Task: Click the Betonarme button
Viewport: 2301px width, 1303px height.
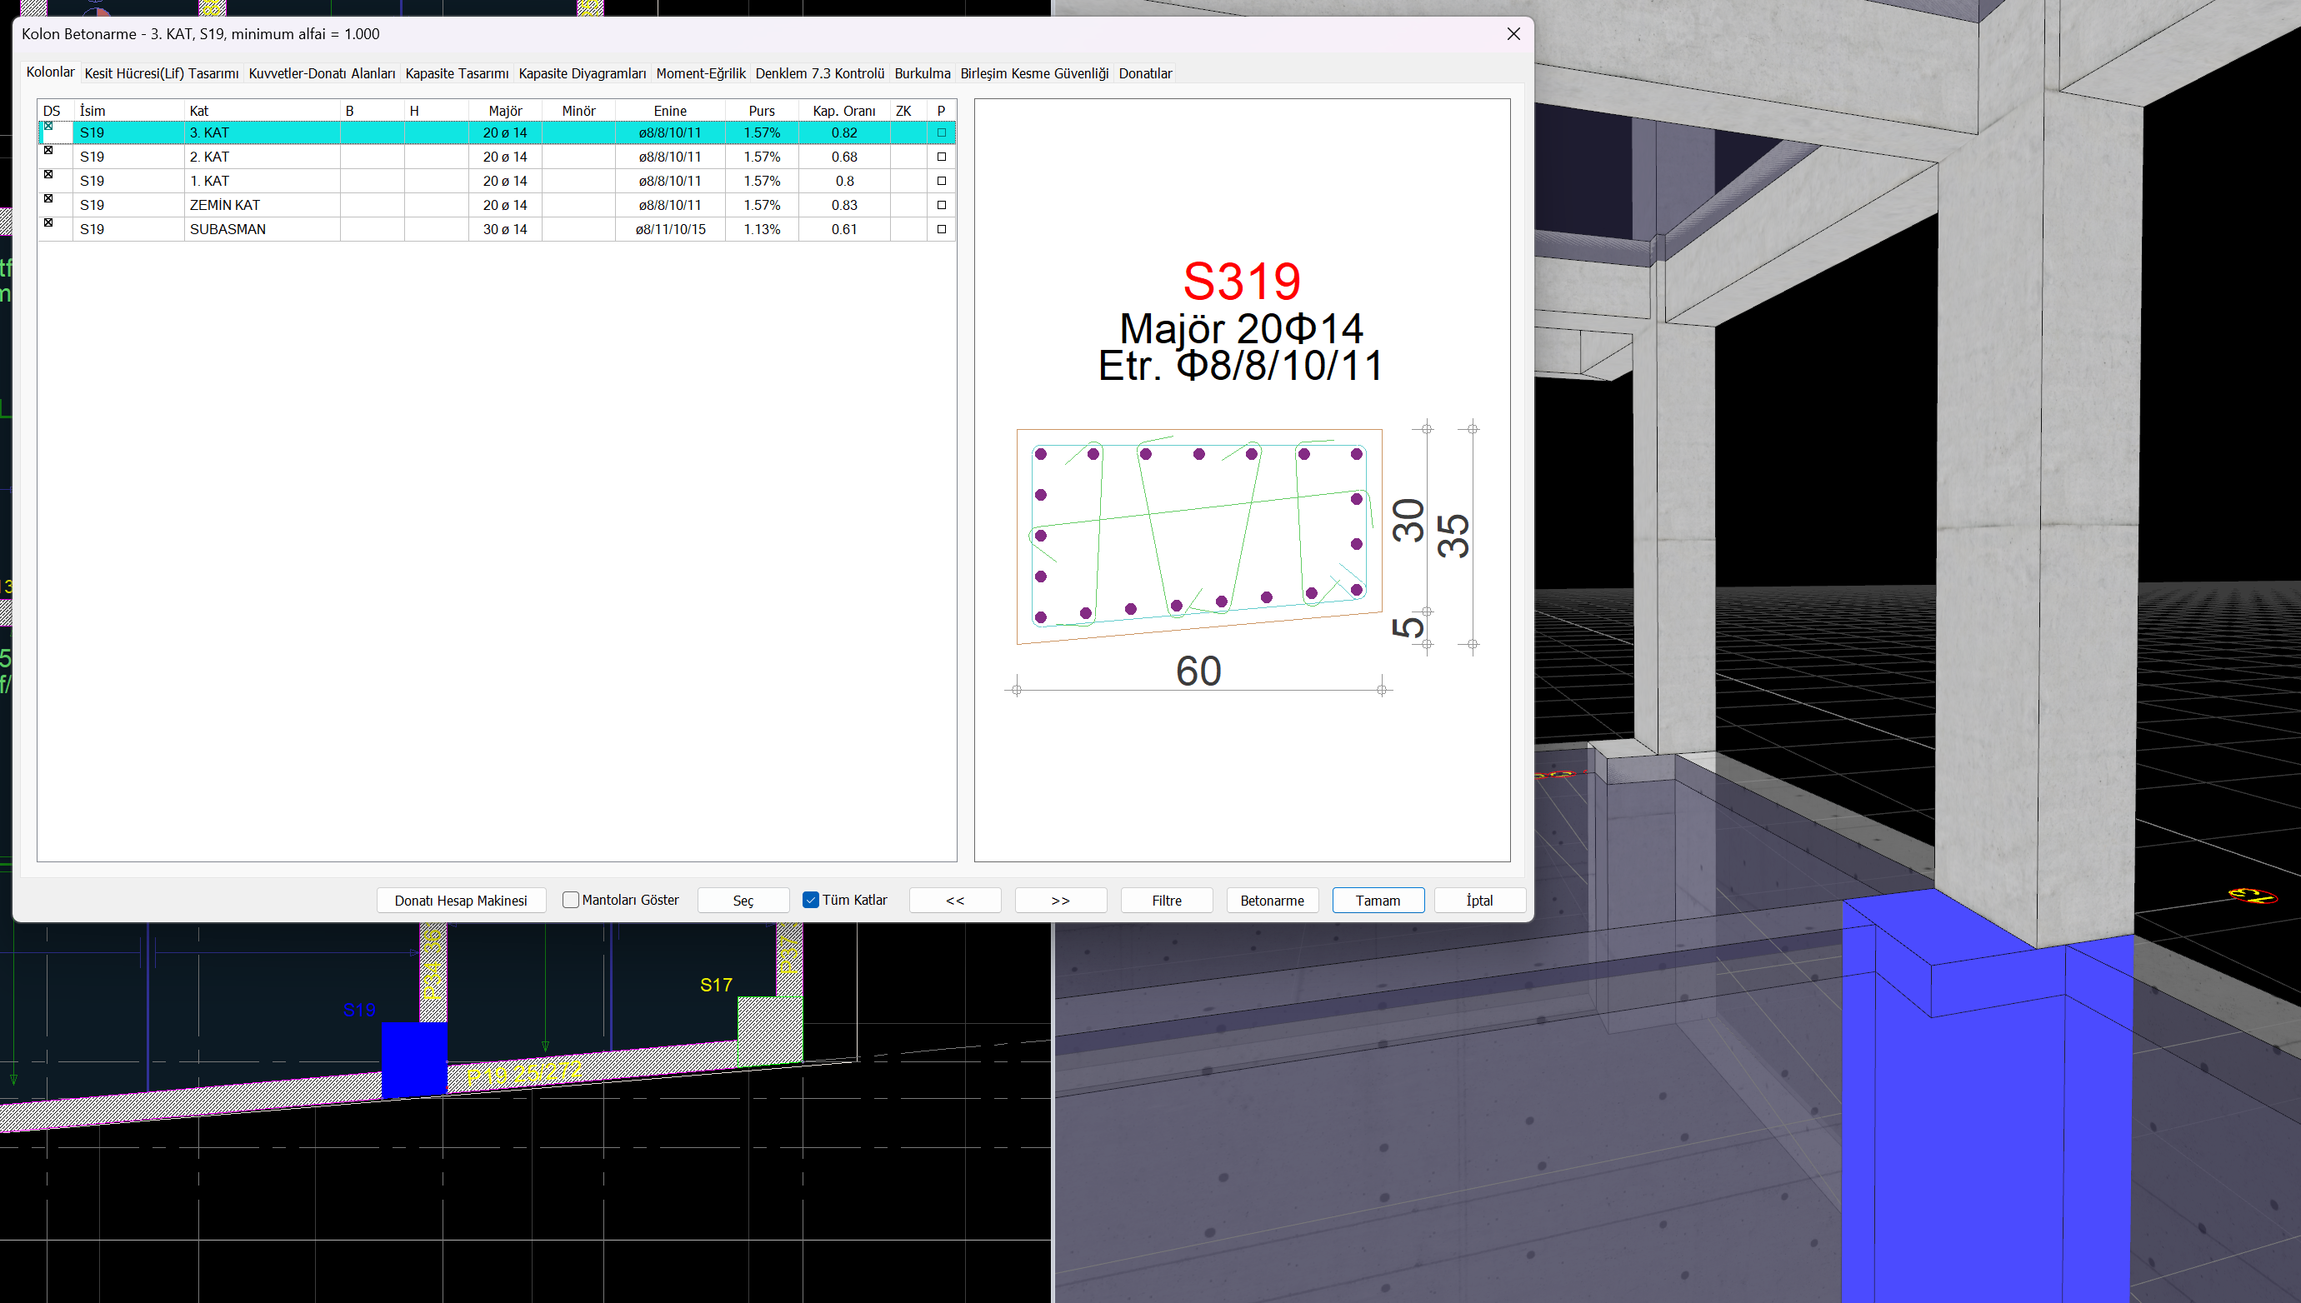Action: click(1272, 901)
